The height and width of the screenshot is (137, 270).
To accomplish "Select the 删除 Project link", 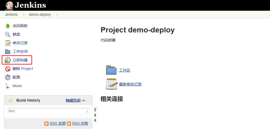I will pos(23,69).
